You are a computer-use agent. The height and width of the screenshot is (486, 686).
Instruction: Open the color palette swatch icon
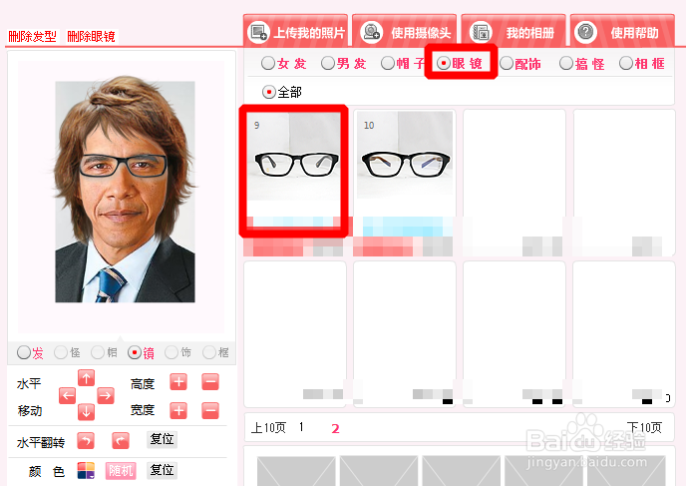click(x=86, y=471)
